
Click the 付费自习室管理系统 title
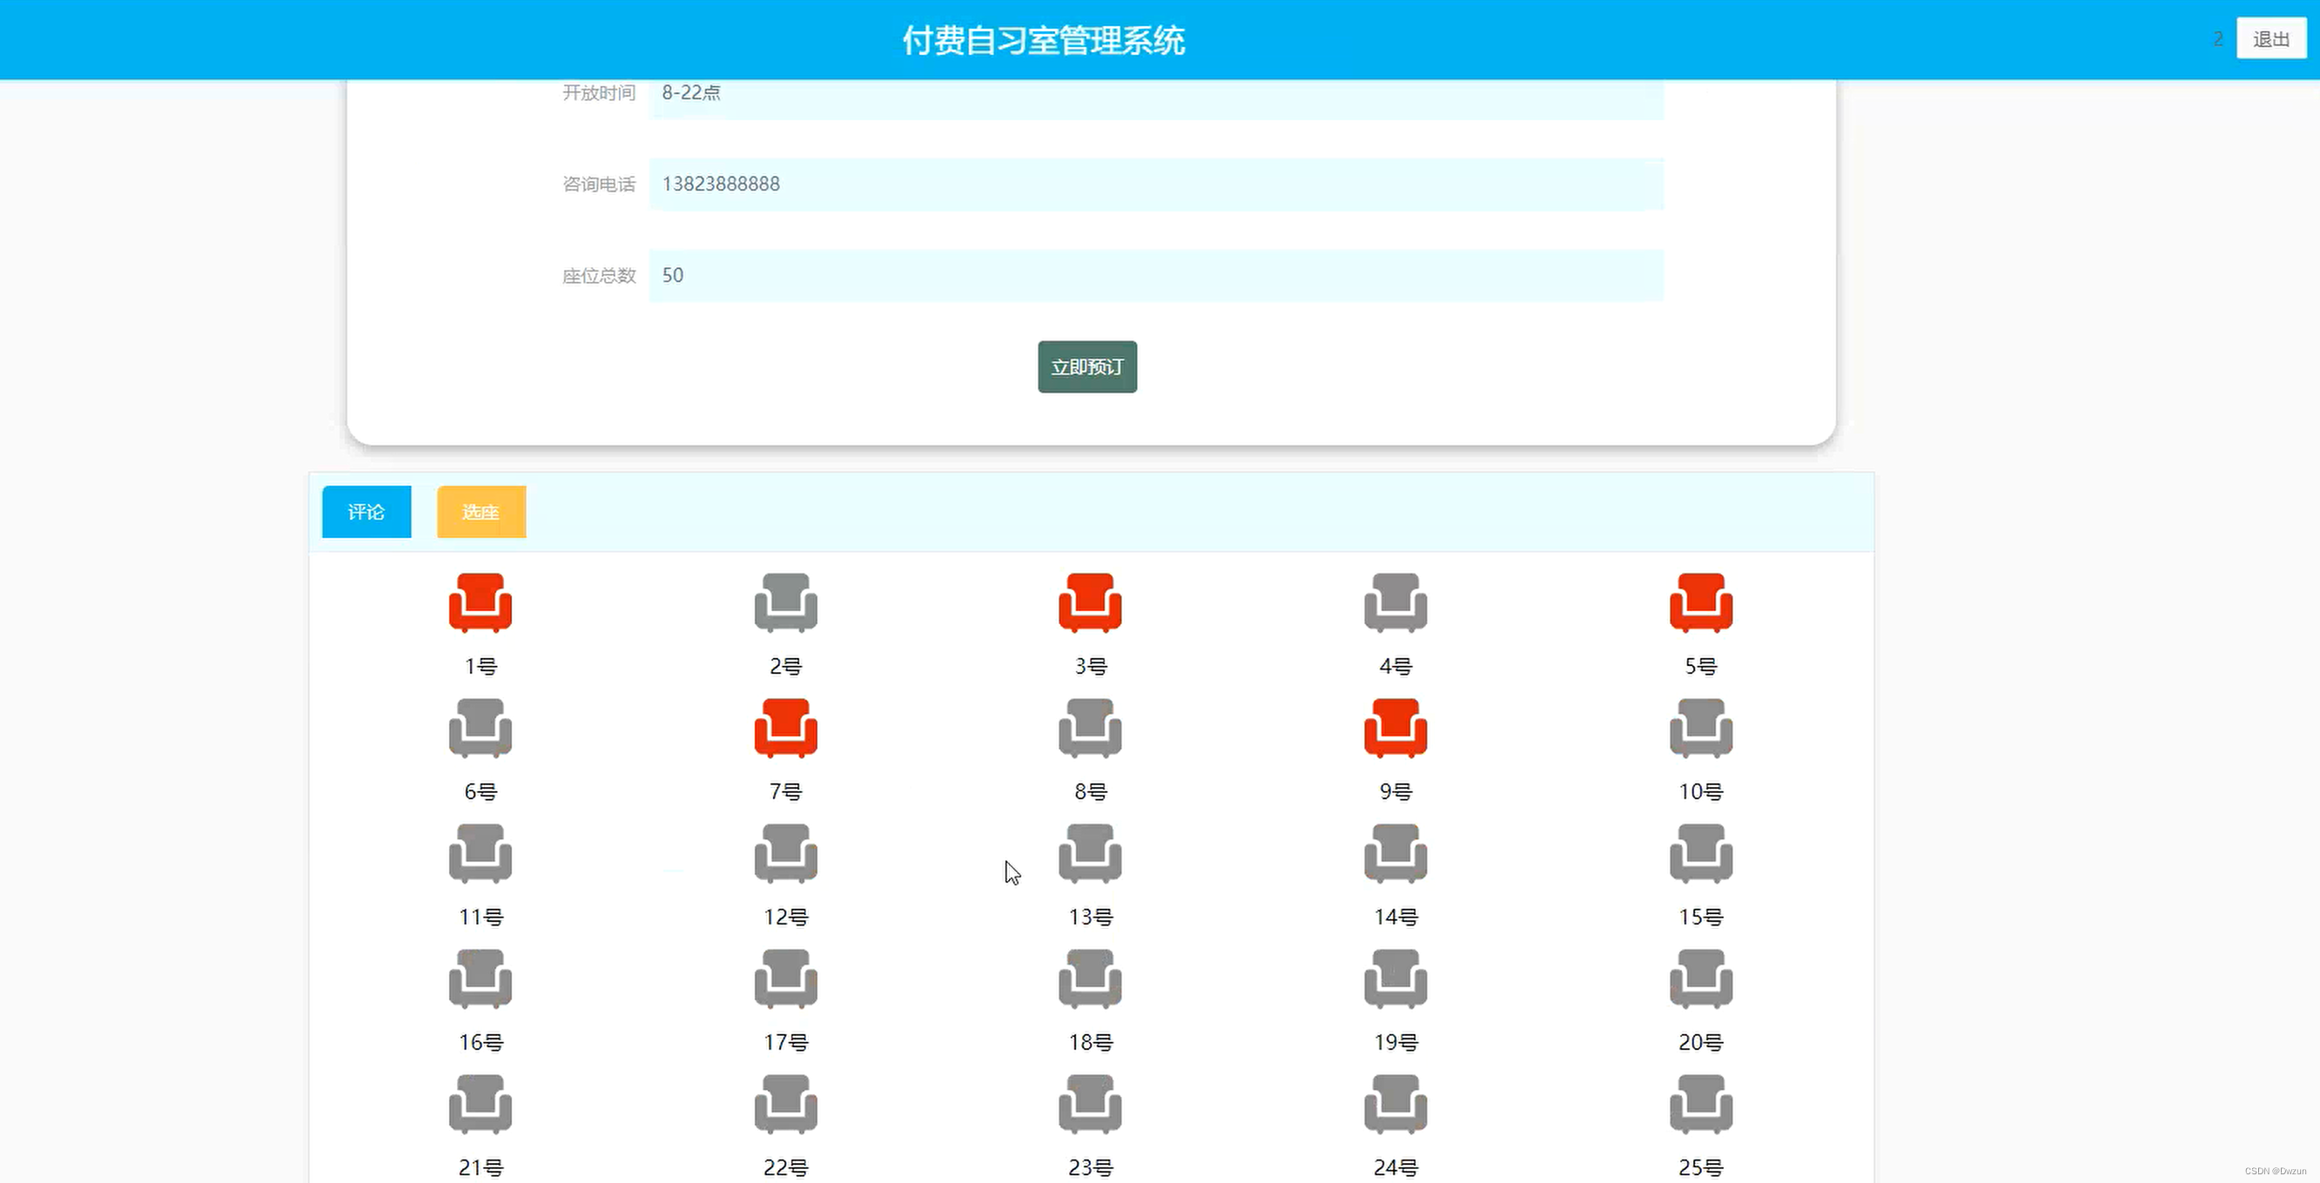1043,41
